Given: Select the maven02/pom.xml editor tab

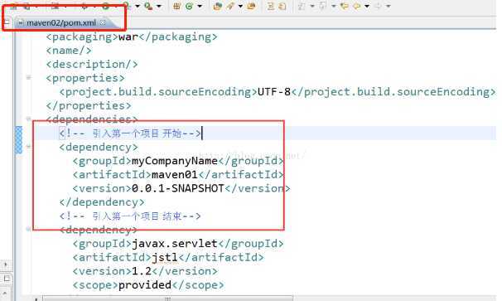Looking at the screenshot, I should pyautogui.click(x=60, y=22).
